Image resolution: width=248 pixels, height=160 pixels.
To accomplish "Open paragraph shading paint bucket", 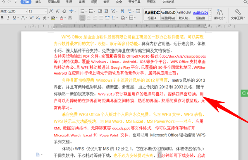I will click(123, 18).
